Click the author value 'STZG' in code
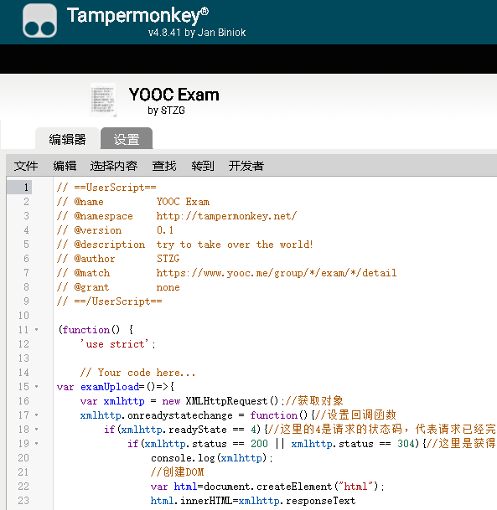This screenshot has height=510, width=497. 168,259
